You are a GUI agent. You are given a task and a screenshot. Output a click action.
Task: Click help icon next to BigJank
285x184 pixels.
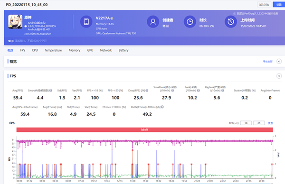click(x=223, y=91)
